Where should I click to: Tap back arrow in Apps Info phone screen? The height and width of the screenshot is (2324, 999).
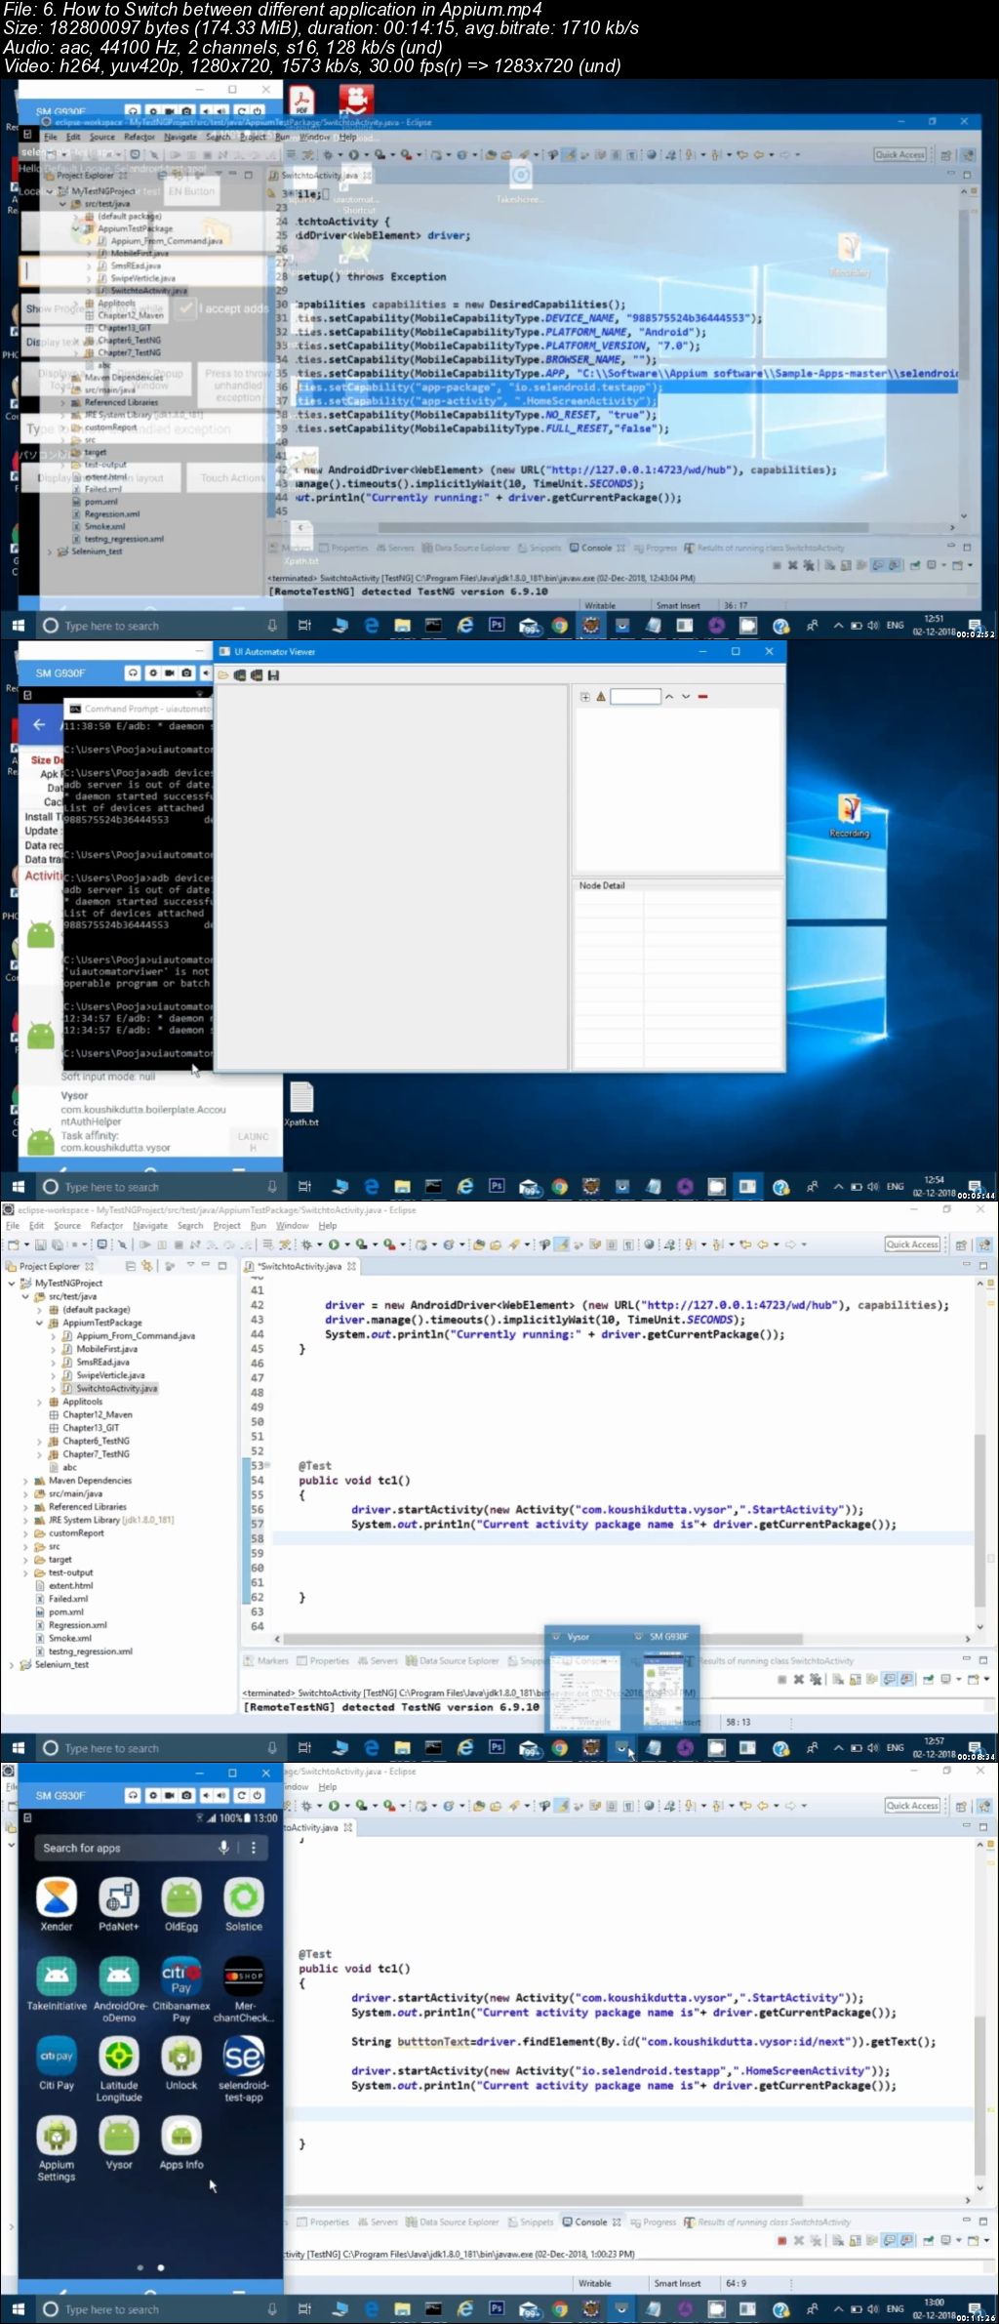39,724
